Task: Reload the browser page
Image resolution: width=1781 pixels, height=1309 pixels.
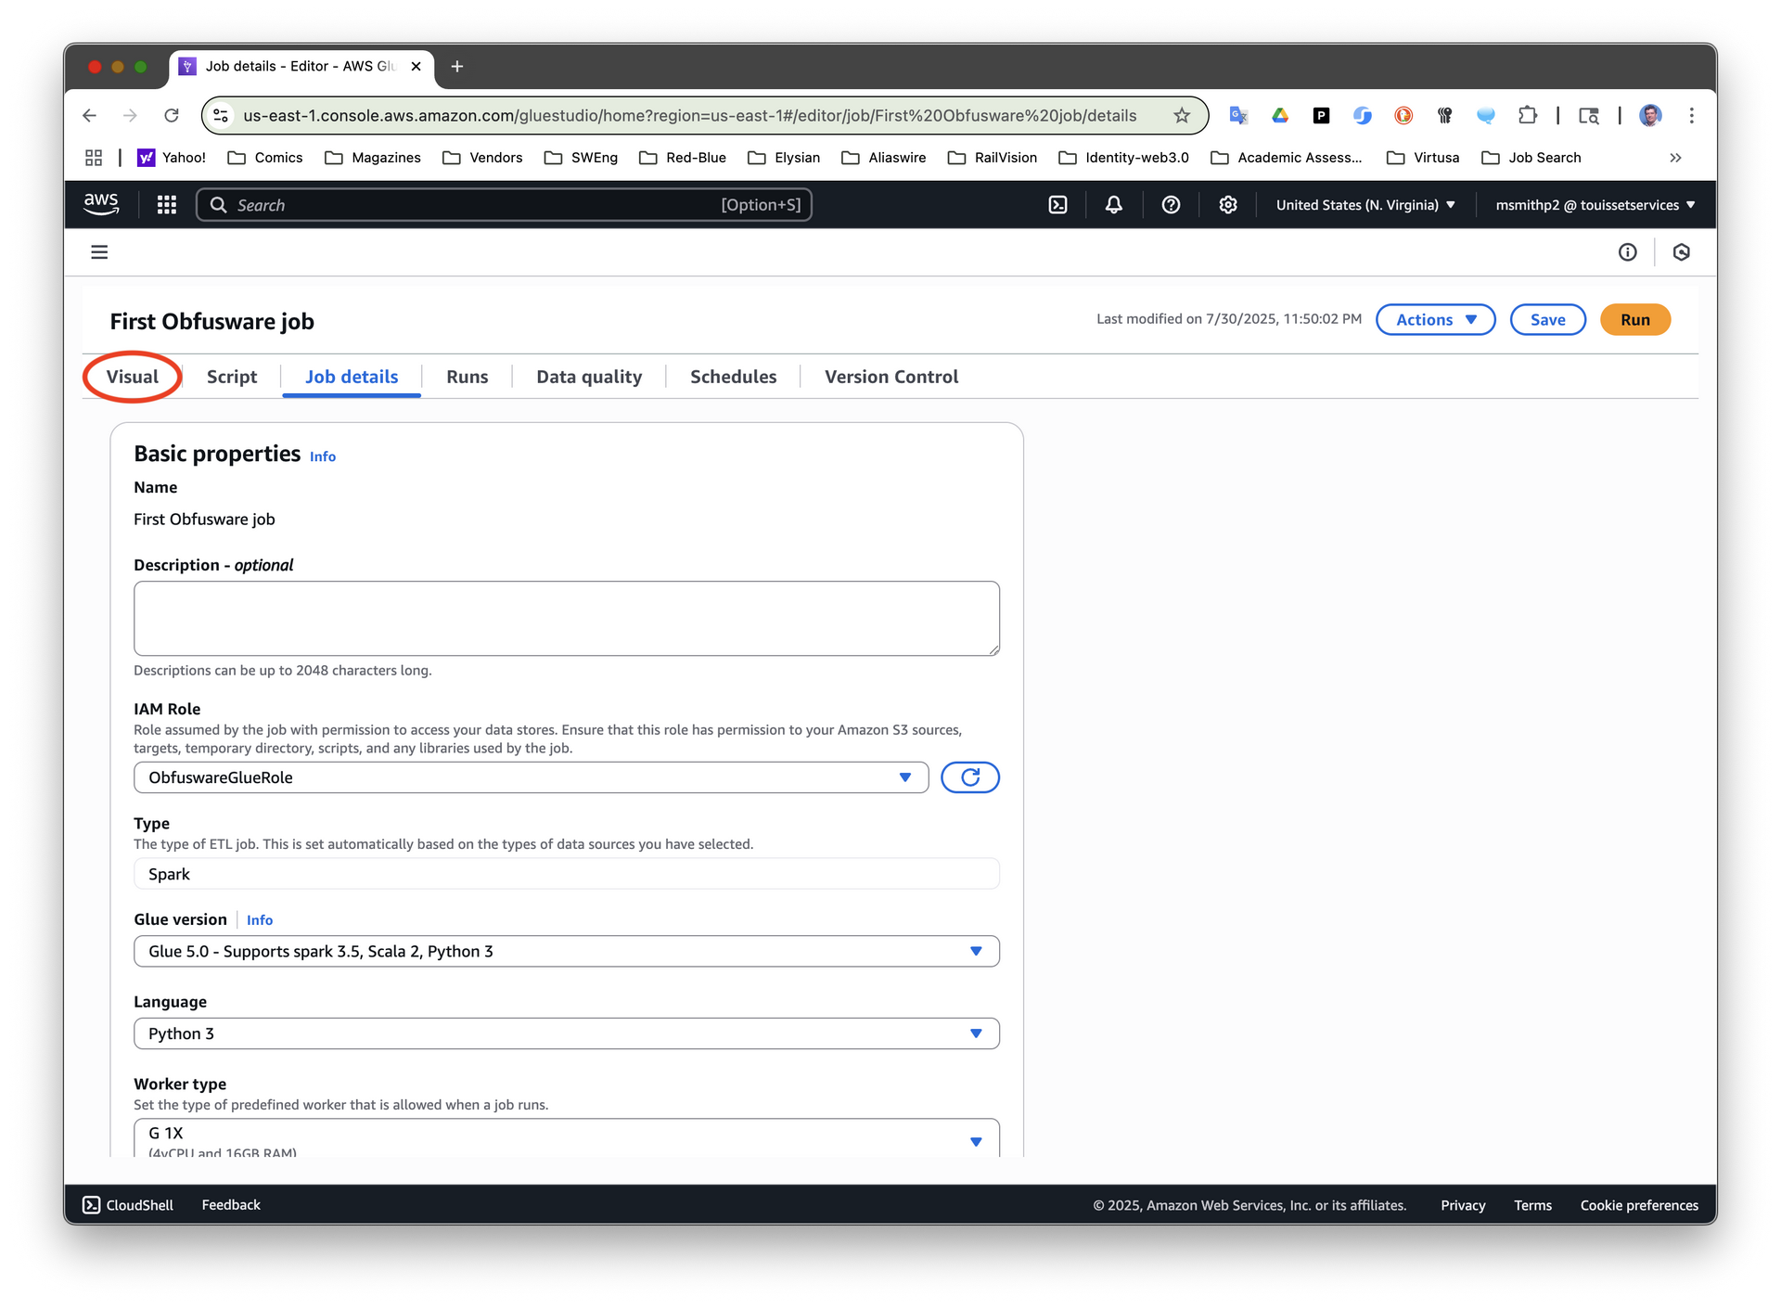Action: [x=172, y=115]
